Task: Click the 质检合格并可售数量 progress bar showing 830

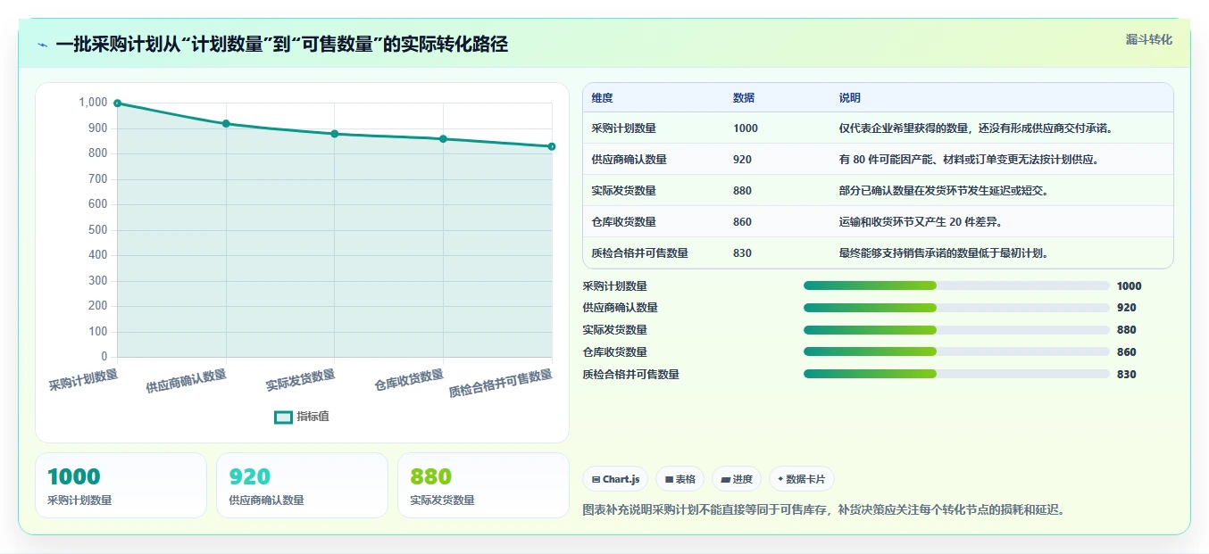Action: (x=956, y=374)
